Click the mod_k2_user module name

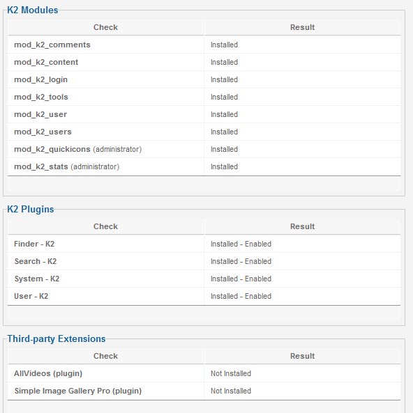(x=40, y=114)
